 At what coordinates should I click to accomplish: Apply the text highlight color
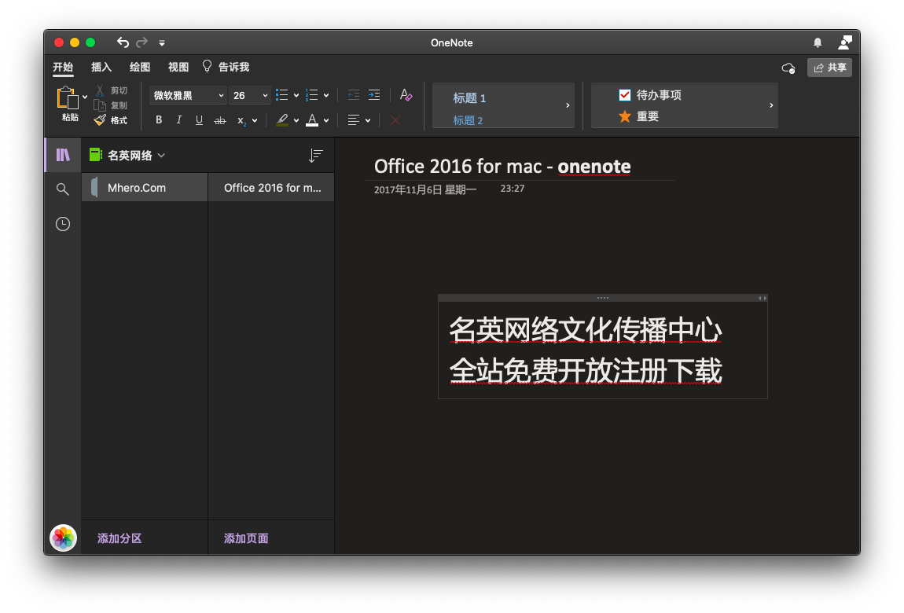[282, 119]
